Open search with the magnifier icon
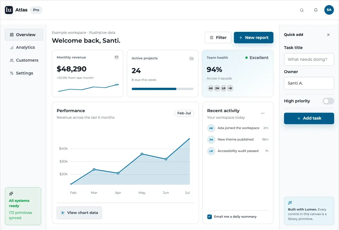Screen dimensions: 339x230 click(x=301, y=10)
